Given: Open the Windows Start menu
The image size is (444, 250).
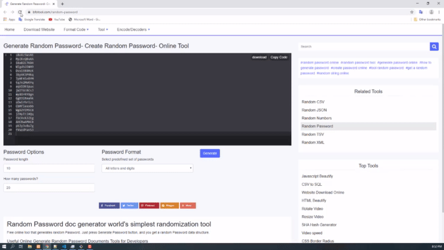Looking at the screenshot, I should coord(4,247).
